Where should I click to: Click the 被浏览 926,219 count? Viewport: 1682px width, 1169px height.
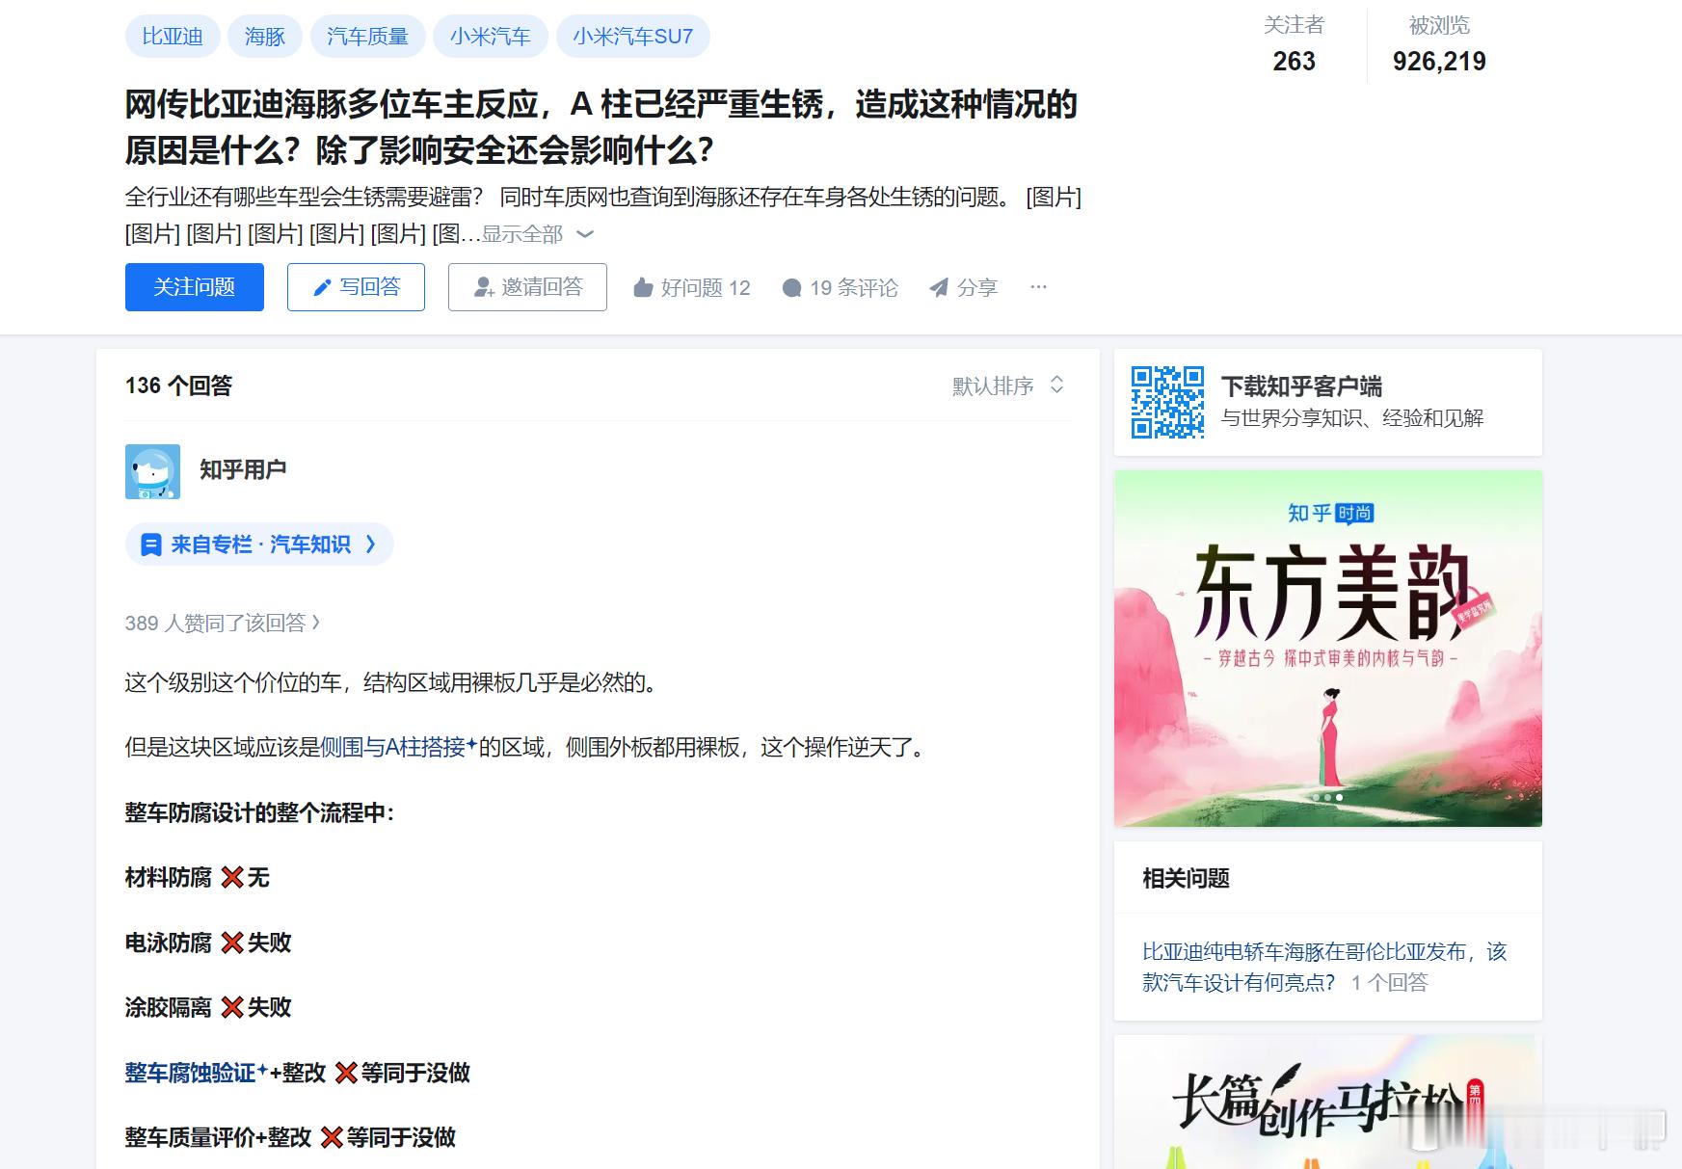tap(1439, 43)
